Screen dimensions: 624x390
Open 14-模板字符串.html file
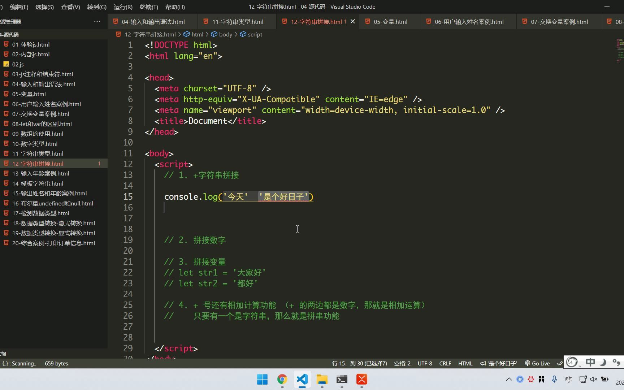[54, 183]
